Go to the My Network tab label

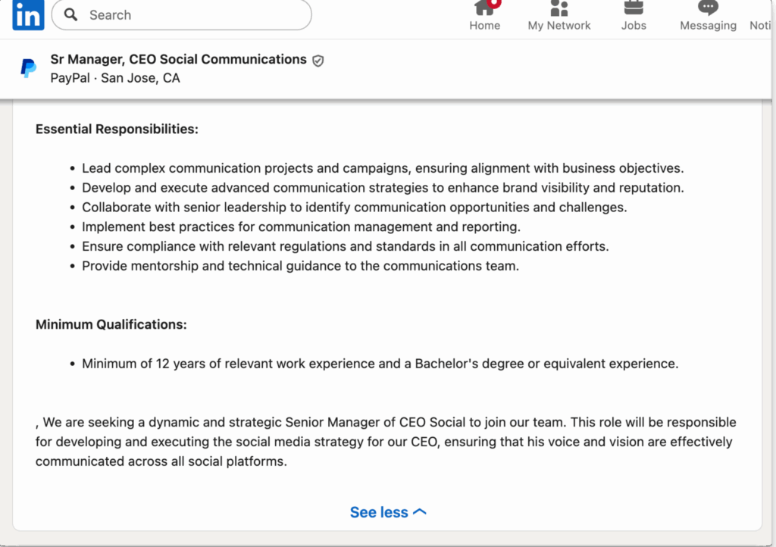coord(559,26)
